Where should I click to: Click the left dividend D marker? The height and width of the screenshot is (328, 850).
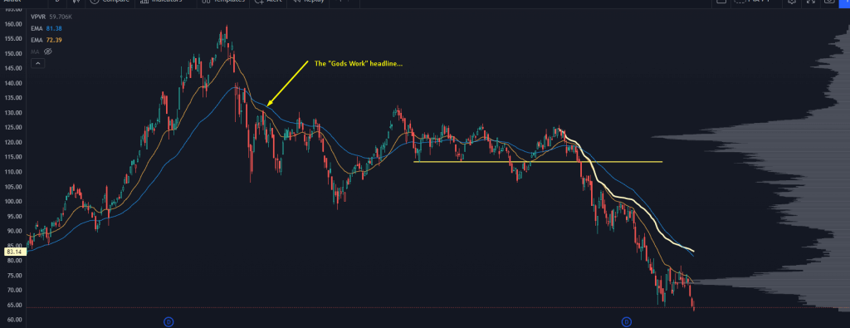(x=169, y=322)
